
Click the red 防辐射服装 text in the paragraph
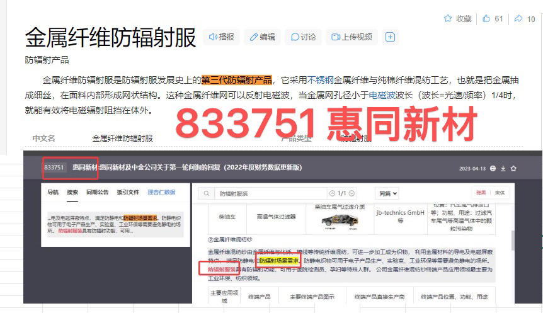pos(222,270)
